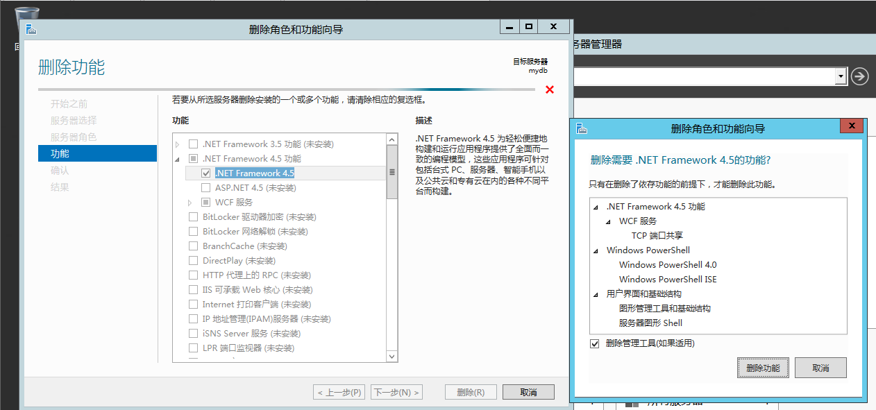Toggle BranchCache checkbox
The height and width of the screenshot is (410, 876).
pos(194,246)
